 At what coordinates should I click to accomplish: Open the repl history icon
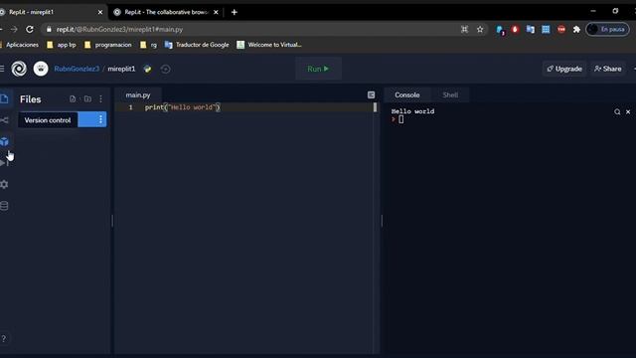[x=166, y=69]
